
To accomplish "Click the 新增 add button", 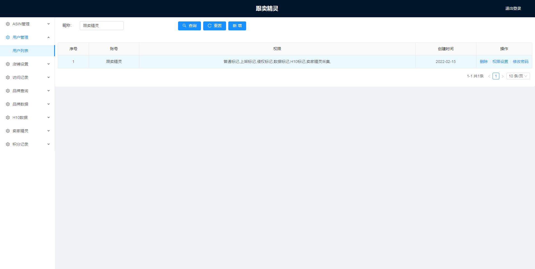I will coord(237,26).
